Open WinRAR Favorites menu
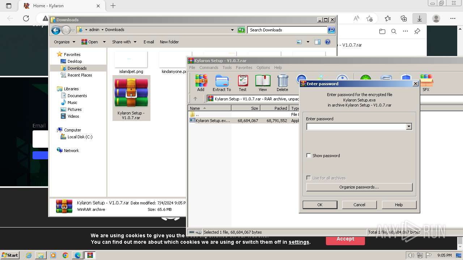The width and height of the screenshot is (463, 260). [244, 68]
